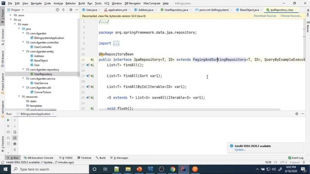310x174 pixels.
Task: Click the Windows search box
Action: click(50, 169)
